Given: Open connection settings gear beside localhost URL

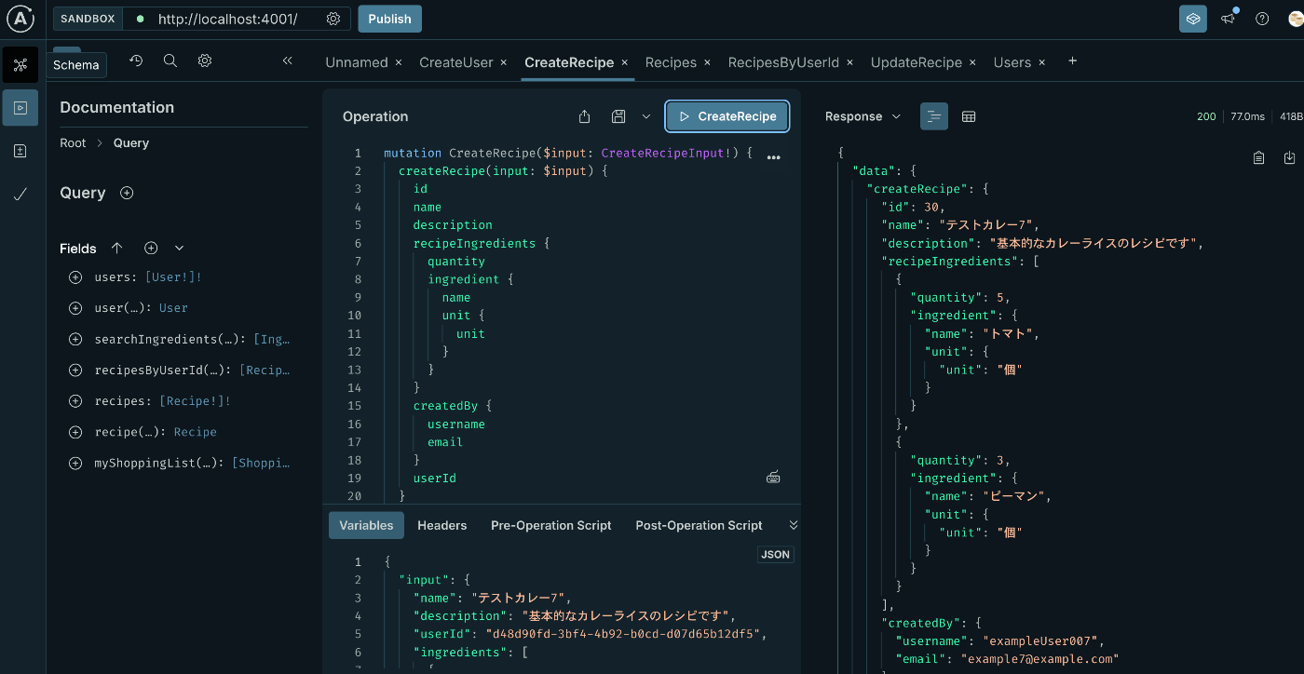Looking at the screenshot, I should click(x=333, y=19).
